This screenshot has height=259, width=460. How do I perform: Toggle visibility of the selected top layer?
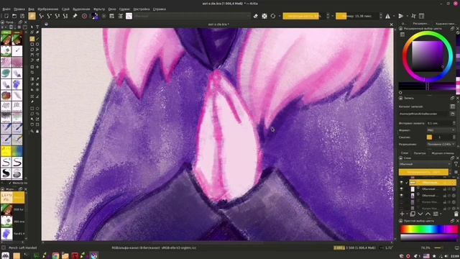[401, 183]
